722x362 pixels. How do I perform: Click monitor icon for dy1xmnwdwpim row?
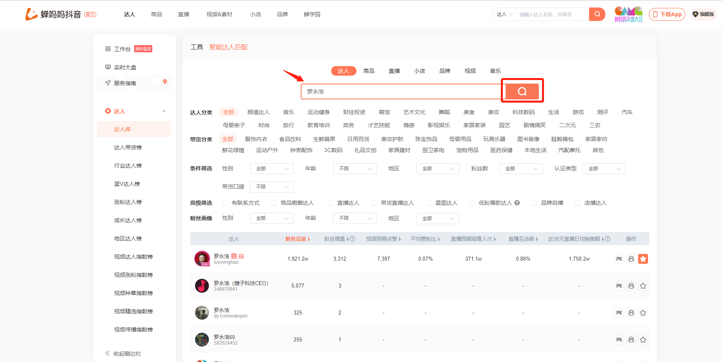point(631,313)
